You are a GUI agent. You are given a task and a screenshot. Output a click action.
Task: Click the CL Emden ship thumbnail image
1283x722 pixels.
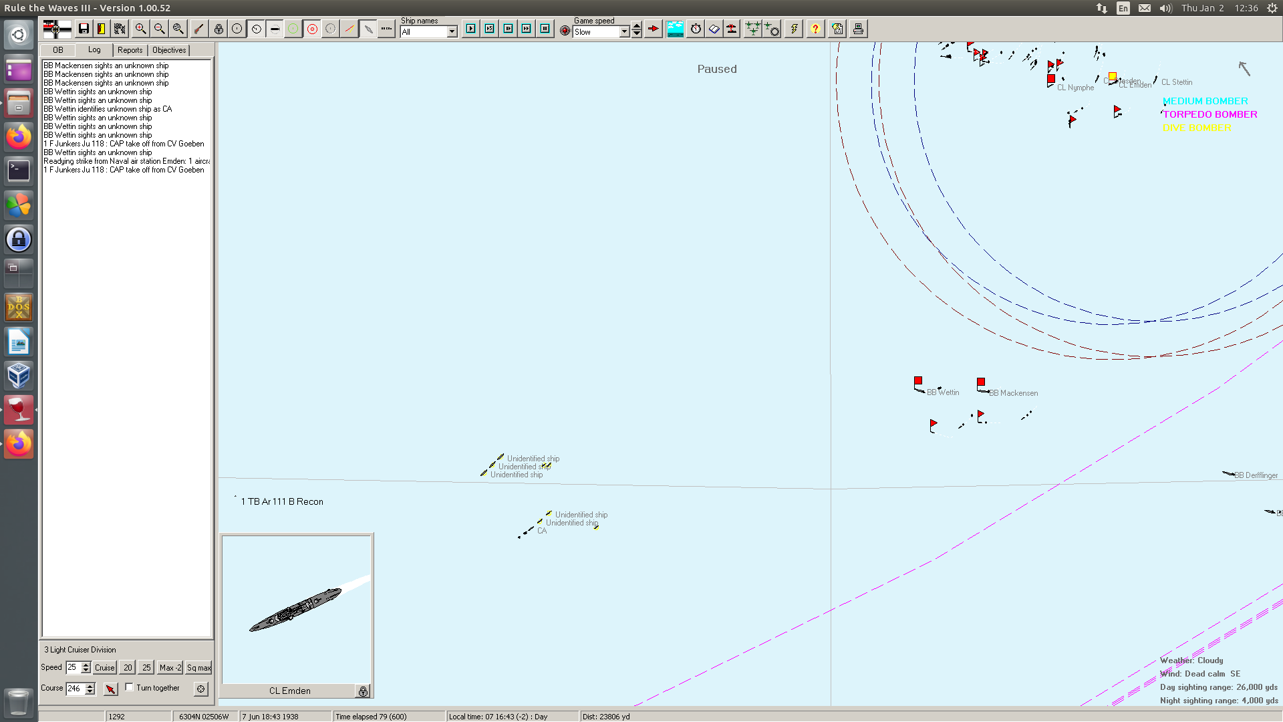297,609
